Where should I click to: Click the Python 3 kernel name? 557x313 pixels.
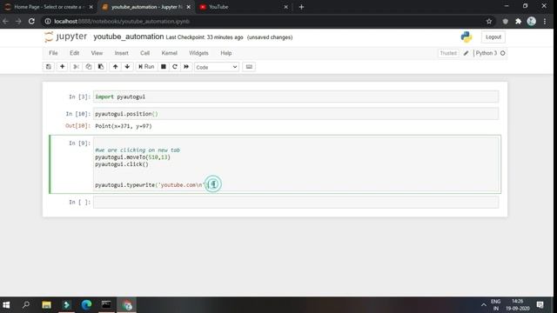[487, 53]
